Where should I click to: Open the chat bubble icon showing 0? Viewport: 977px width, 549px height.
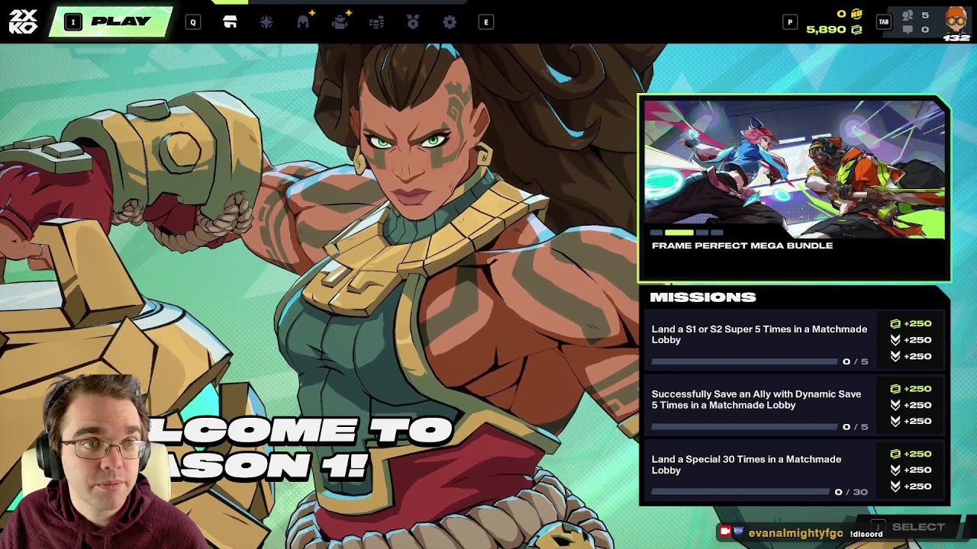pos(908,30)
